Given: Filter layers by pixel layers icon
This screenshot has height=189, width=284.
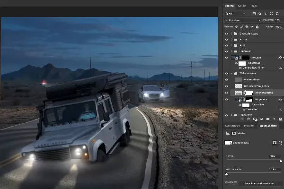Looking at the screenshot, I should tap(254, 14).
